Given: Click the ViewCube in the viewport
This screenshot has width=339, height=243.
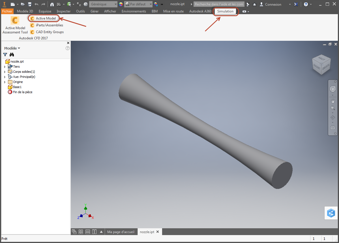Looking at the screenshot, I should pyautogui.click(x=321, y=65).
